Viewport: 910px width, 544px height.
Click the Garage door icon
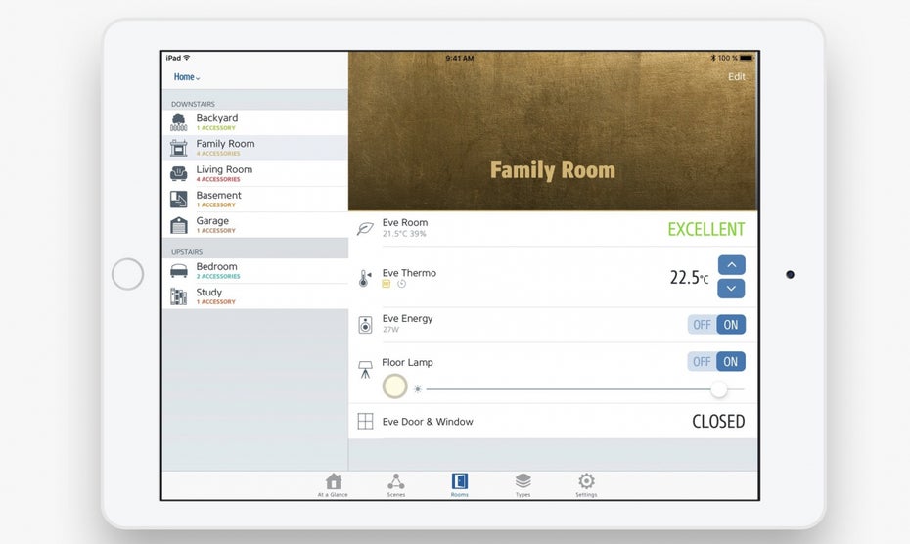179,225
